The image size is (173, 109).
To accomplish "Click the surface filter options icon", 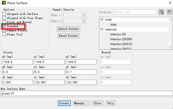I will (x=161, y=12).
